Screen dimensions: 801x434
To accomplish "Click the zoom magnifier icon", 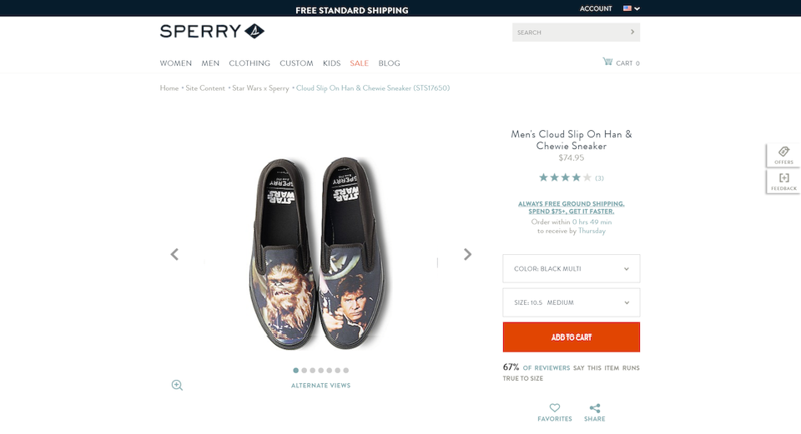I will point(177,385).
